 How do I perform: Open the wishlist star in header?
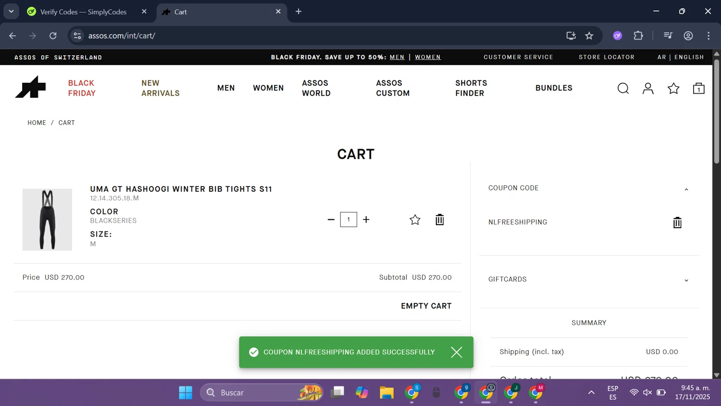coord(673,88)
